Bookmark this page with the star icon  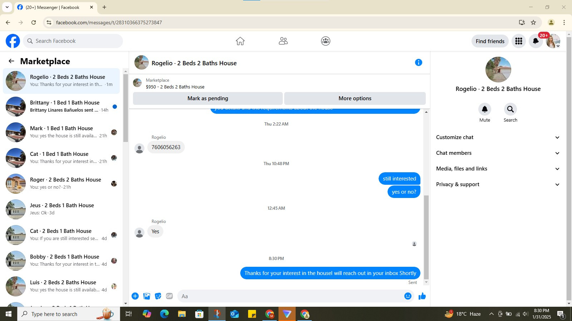coord(533,22)
